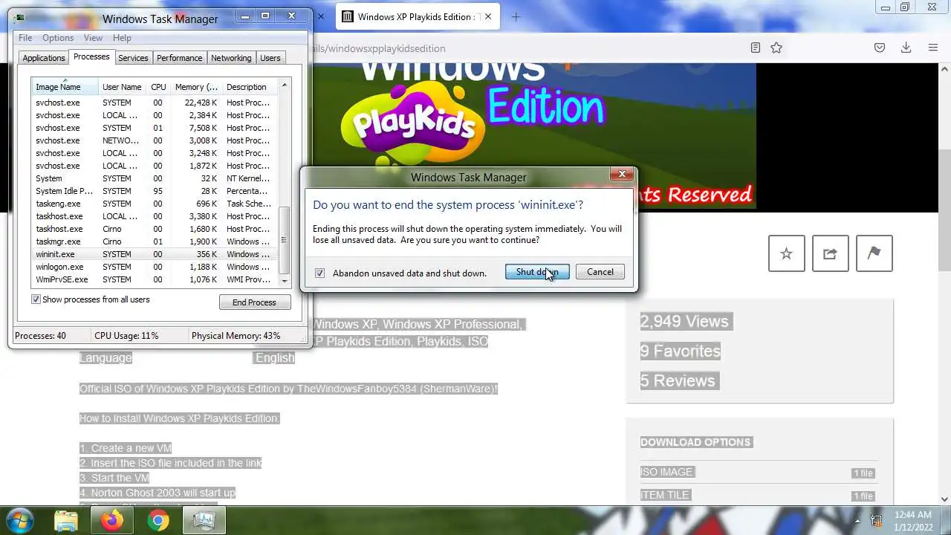Sort processes by CPU column

158,87
